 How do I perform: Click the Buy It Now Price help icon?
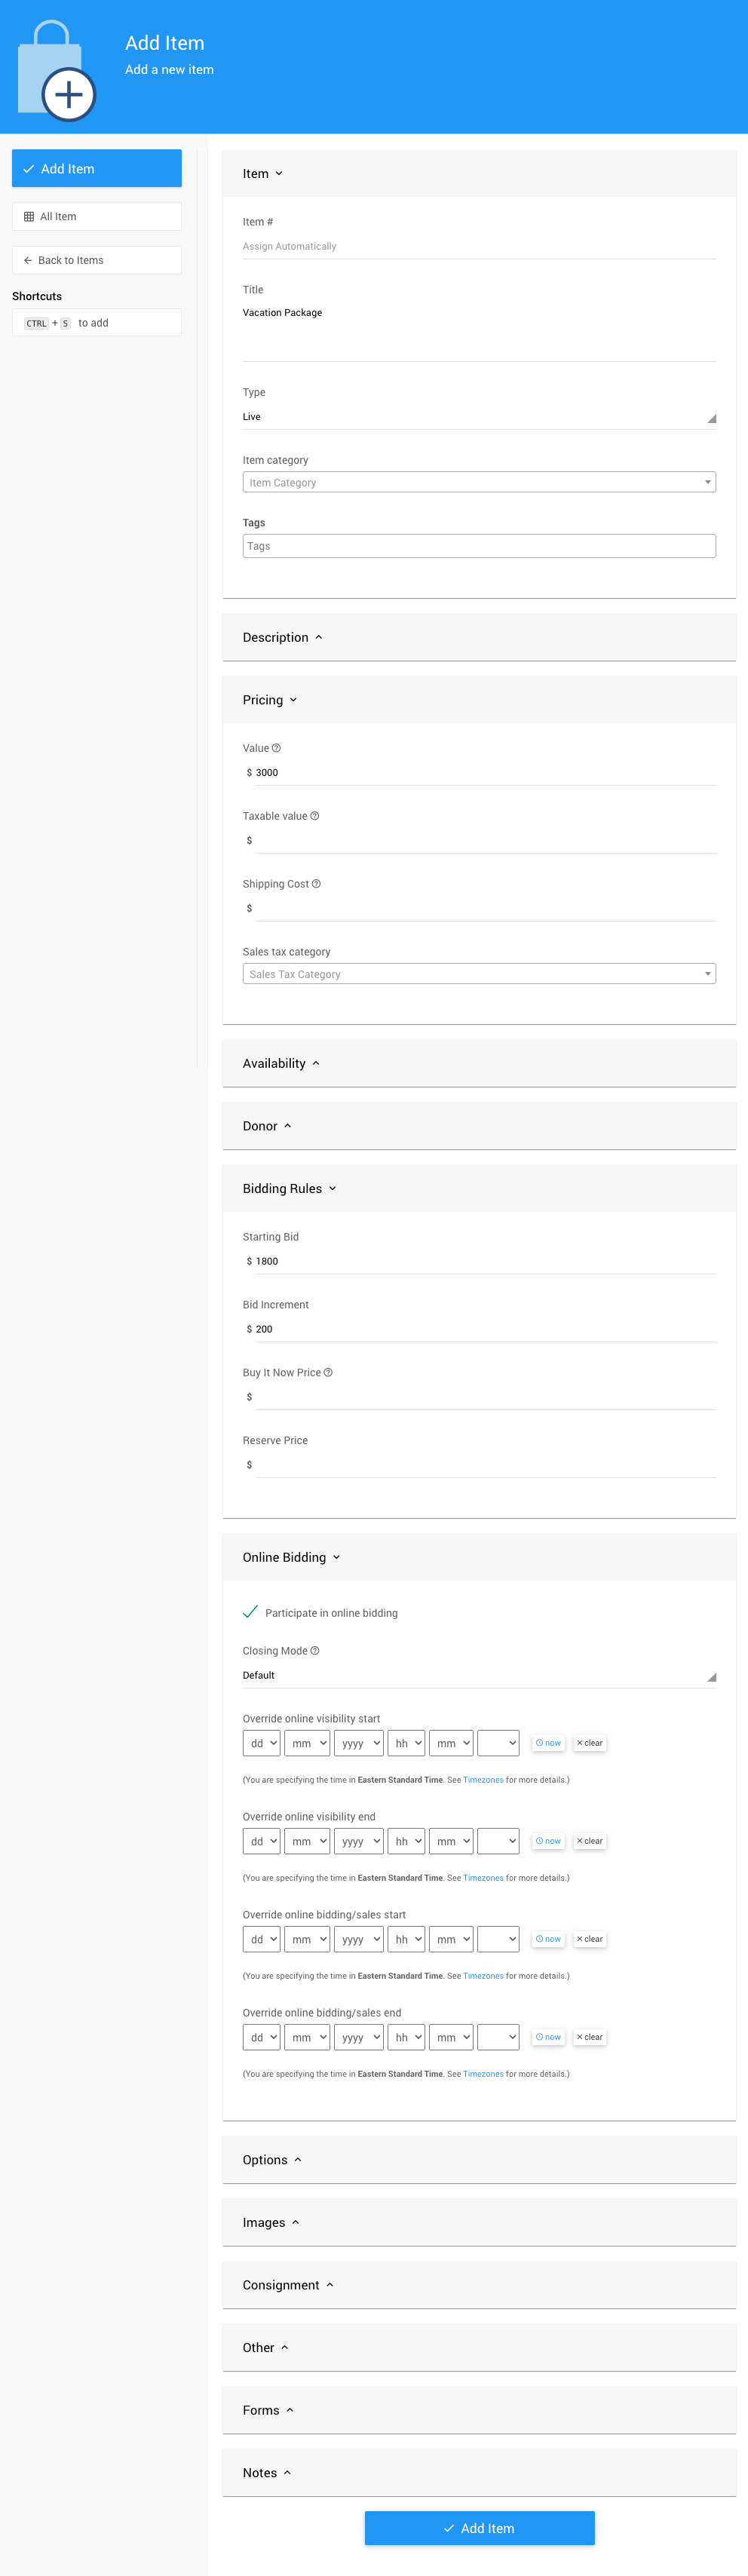tap(328, 1373)
